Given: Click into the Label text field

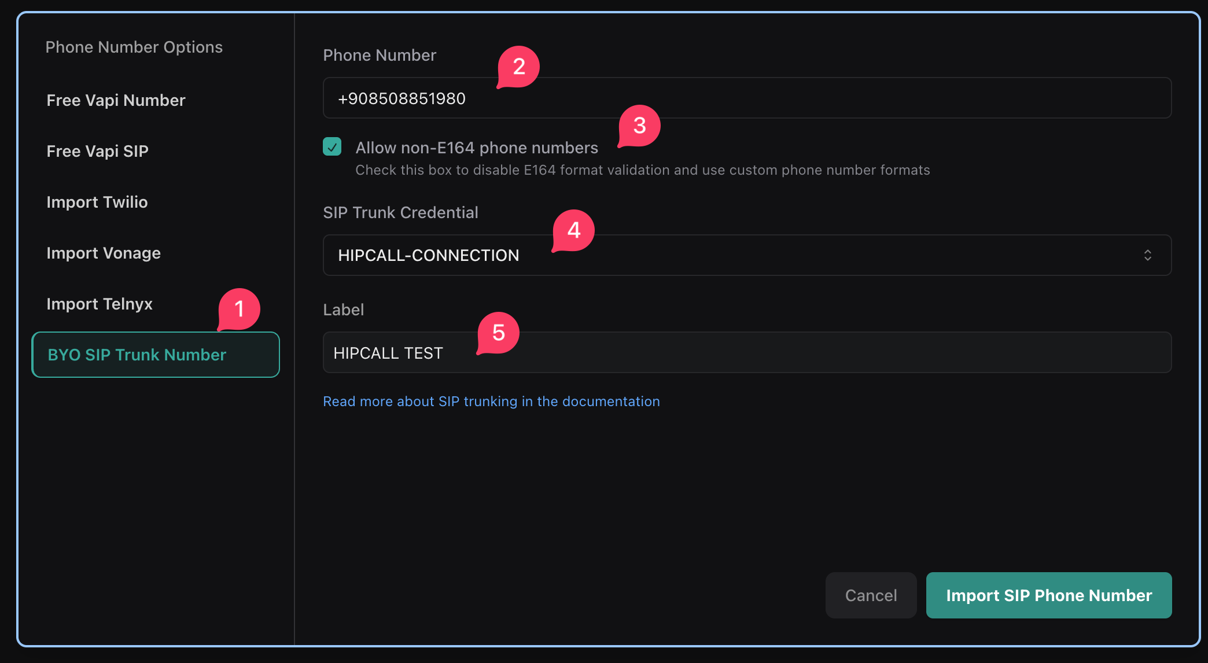Looking at the screenshot, I should click(746, 353).
